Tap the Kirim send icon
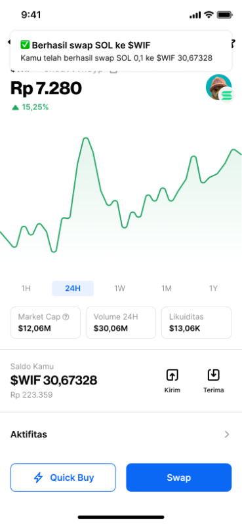The width and height of the screenshot is (242, 524). pyautogui.click(x=172, y=375)
